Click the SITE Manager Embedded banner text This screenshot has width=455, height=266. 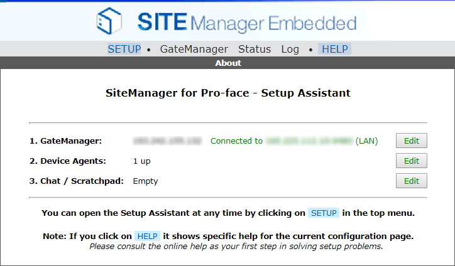247,23
